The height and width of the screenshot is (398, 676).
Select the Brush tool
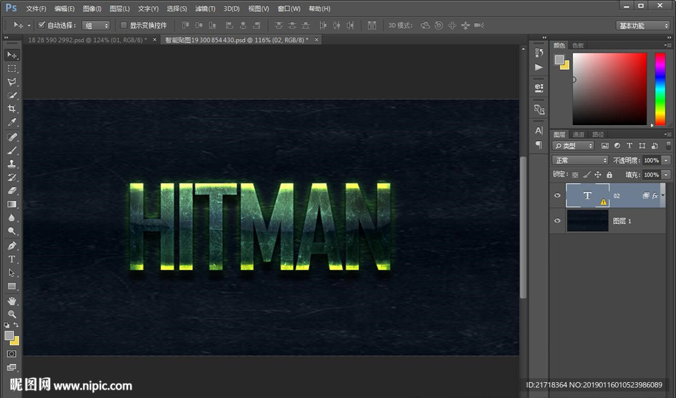12,150
